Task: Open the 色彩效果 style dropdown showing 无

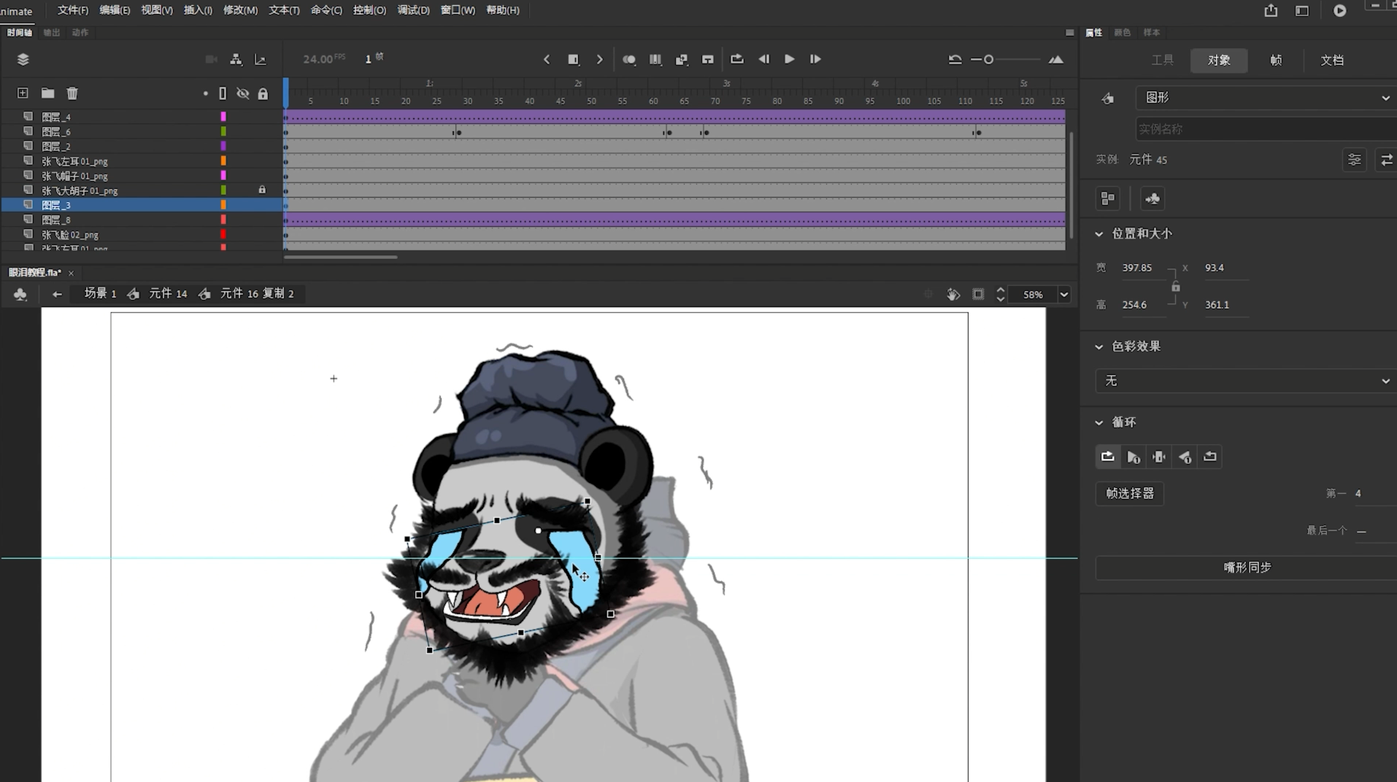Action: [1246, 381]
